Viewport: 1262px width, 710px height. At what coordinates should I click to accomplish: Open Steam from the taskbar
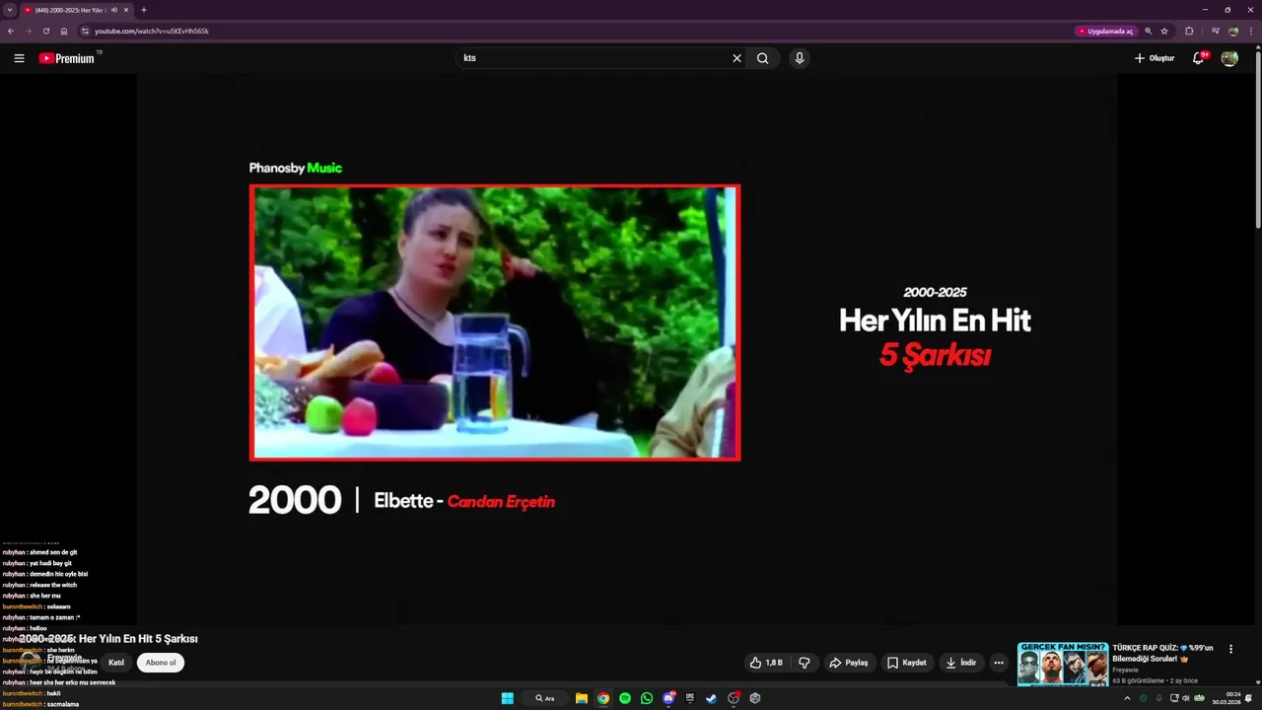coord(712,698)
